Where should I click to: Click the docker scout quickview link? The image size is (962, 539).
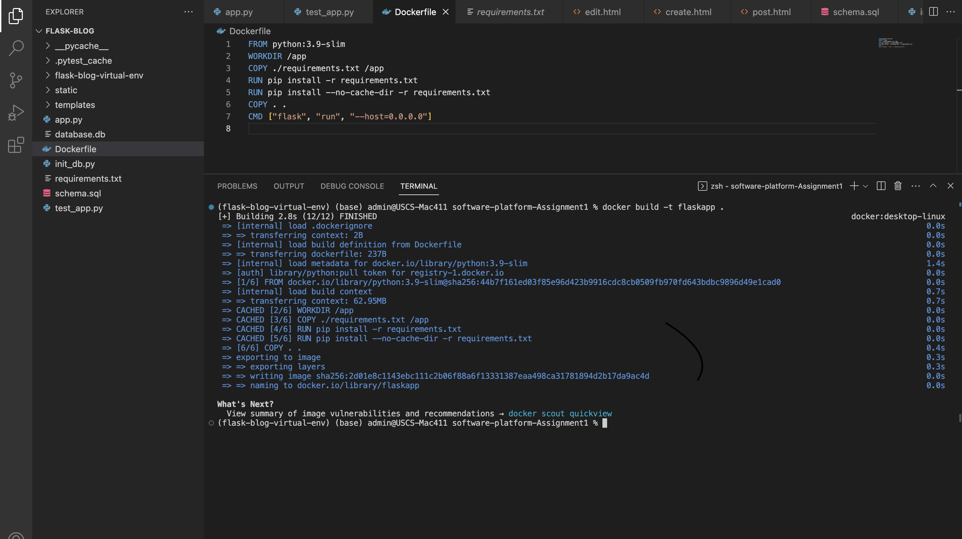click(x=560, y=413)
